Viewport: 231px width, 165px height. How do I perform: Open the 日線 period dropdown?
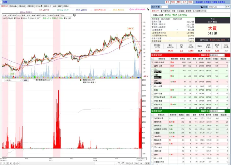66,15
